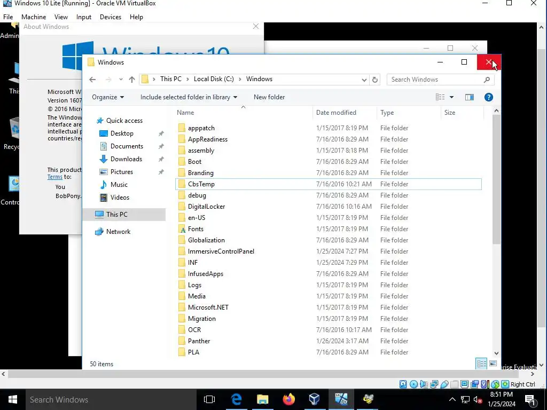Toggle the preview pane icon

click(469, 97)
